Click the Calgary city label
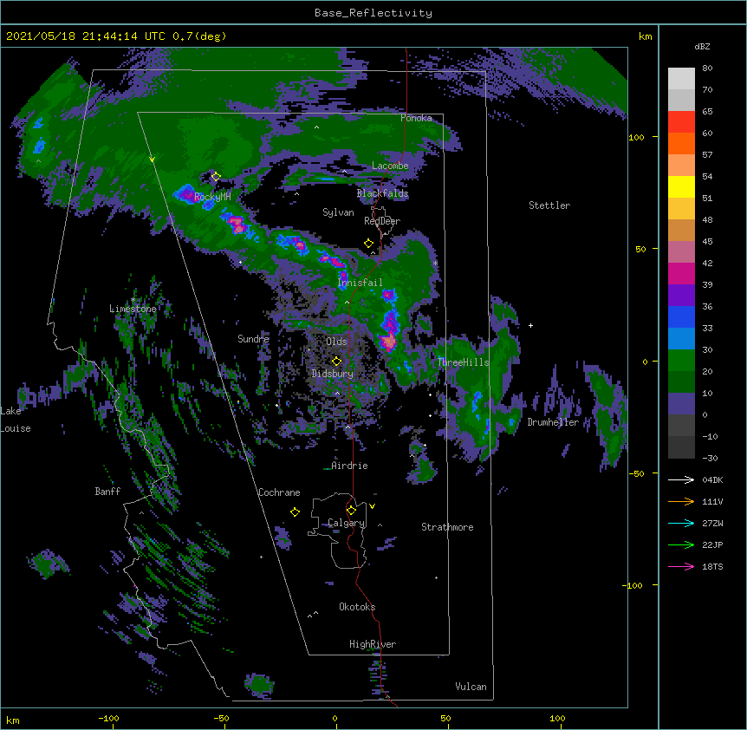747x730 pixels. coord(347,523)
